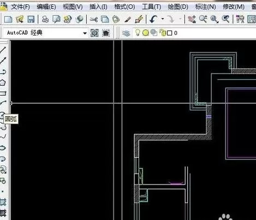The height and width of the screenshot is (220, 256).
Task: Select the Rectangle tool
Action: point(3,93)
